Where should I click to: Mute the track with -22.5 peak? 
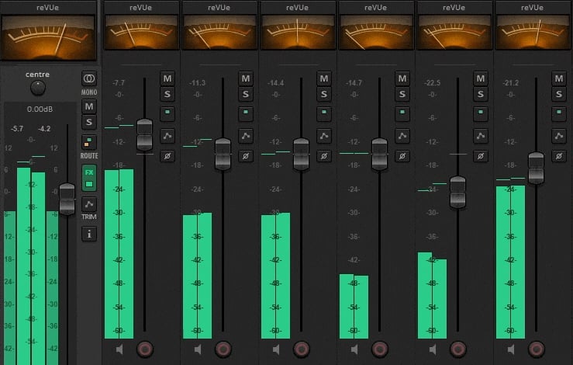(x=481, y=78)
